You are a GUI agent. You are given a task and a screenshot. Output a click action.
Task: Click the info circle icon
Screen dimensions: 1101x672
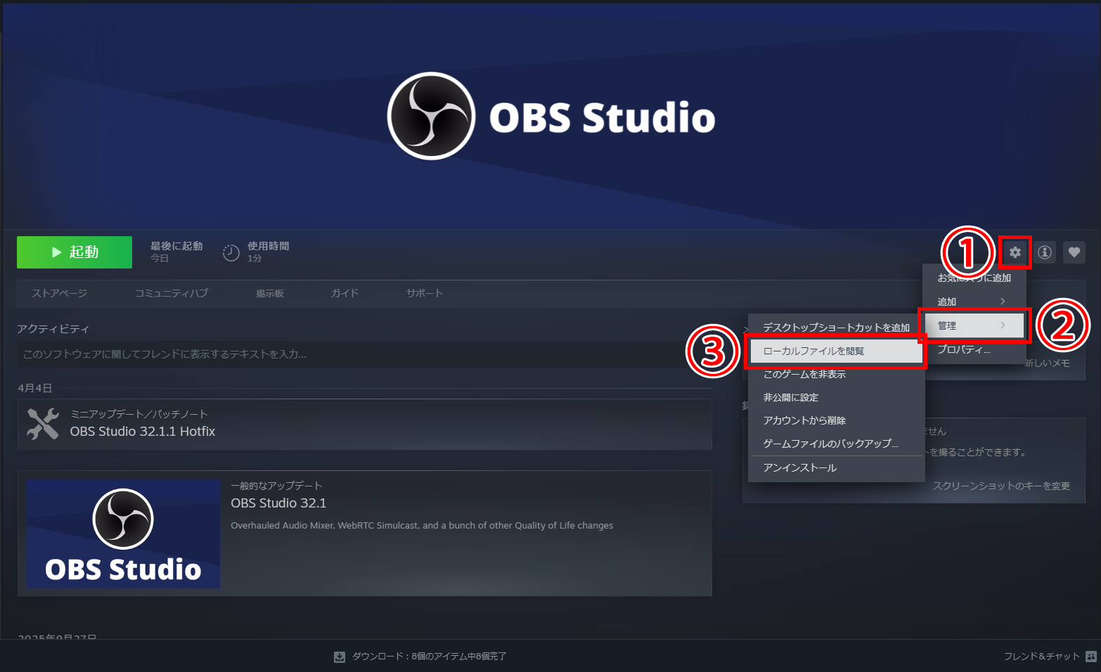1045,252
